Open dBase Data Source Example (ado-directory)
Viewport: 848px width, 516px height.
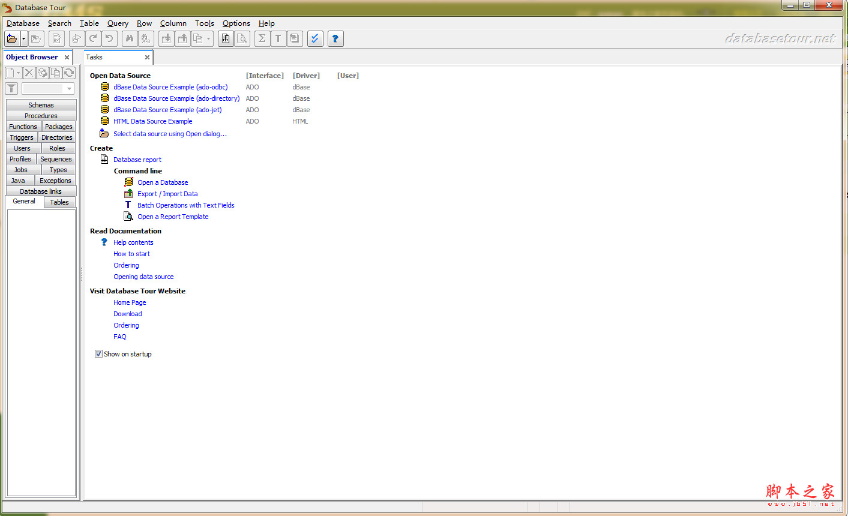176,98
